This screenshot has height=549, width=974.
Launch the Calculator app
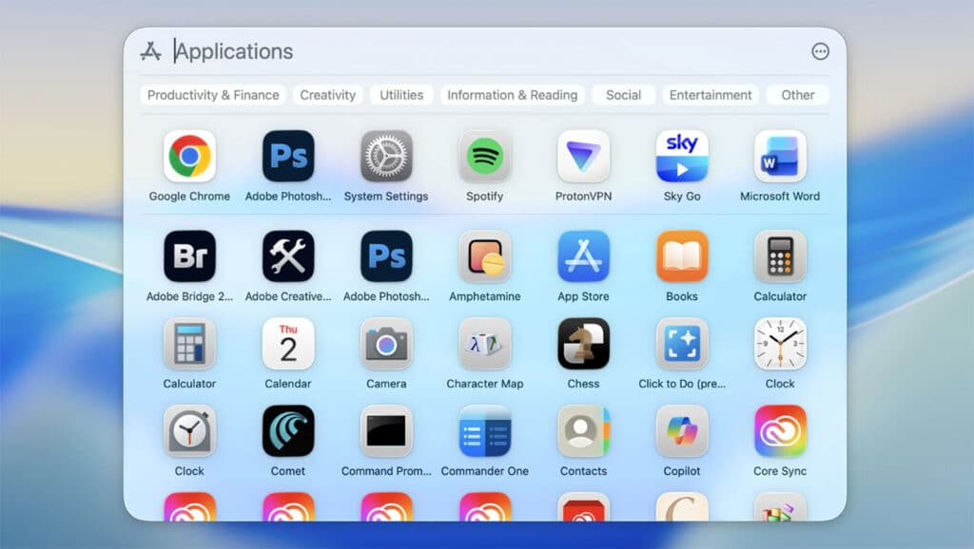tap(779, 258)
